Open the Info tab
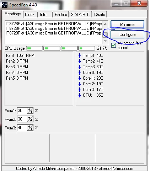This screenshot has width=150, height=171. pos(43,15)
